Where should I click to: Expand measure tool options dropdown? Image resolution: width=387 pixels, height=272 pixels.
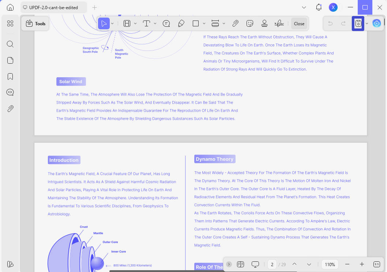pyautogui.click(x=224, y=24)
